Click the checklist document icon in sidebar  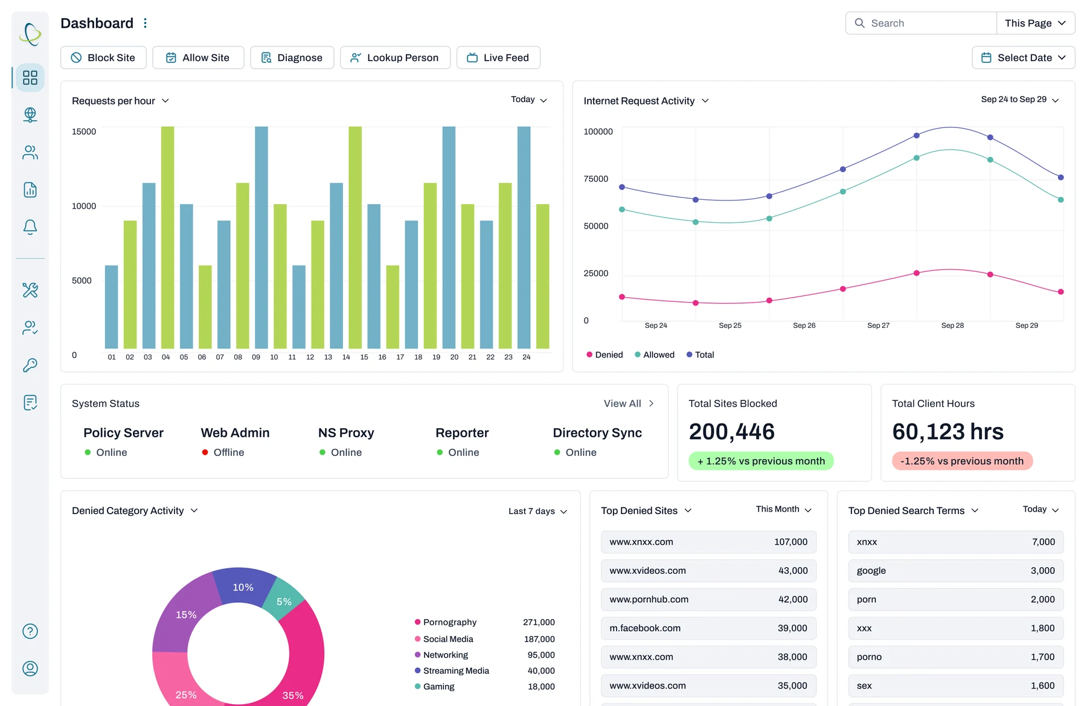(x=30, y=403)
